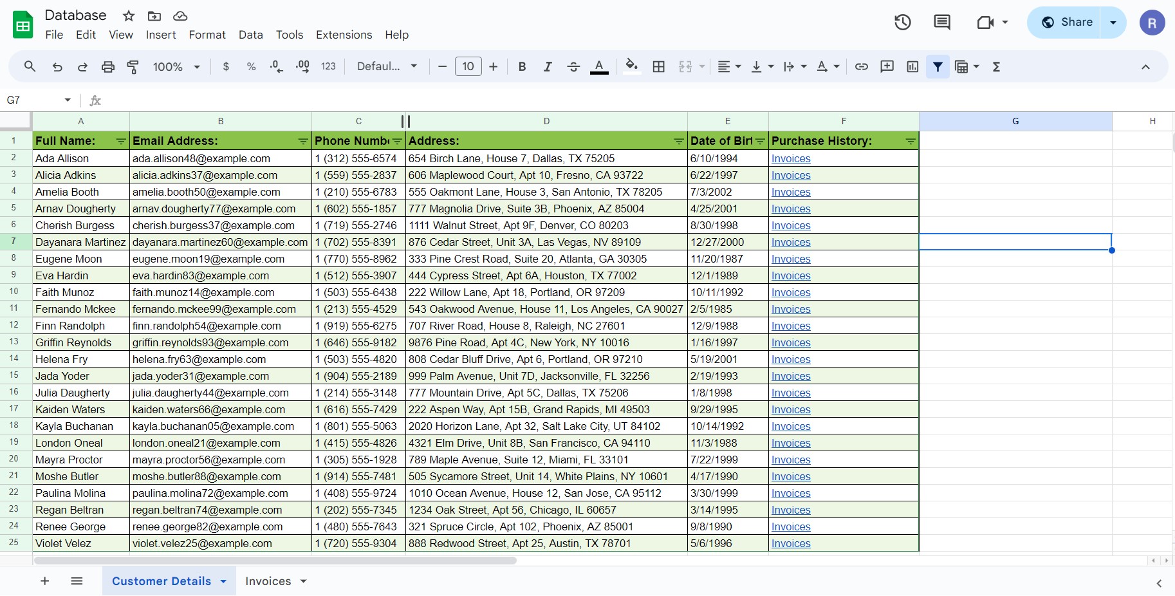The image size is (1175, 596).
Task: View cloud save status icon
Action: [181, 16]
